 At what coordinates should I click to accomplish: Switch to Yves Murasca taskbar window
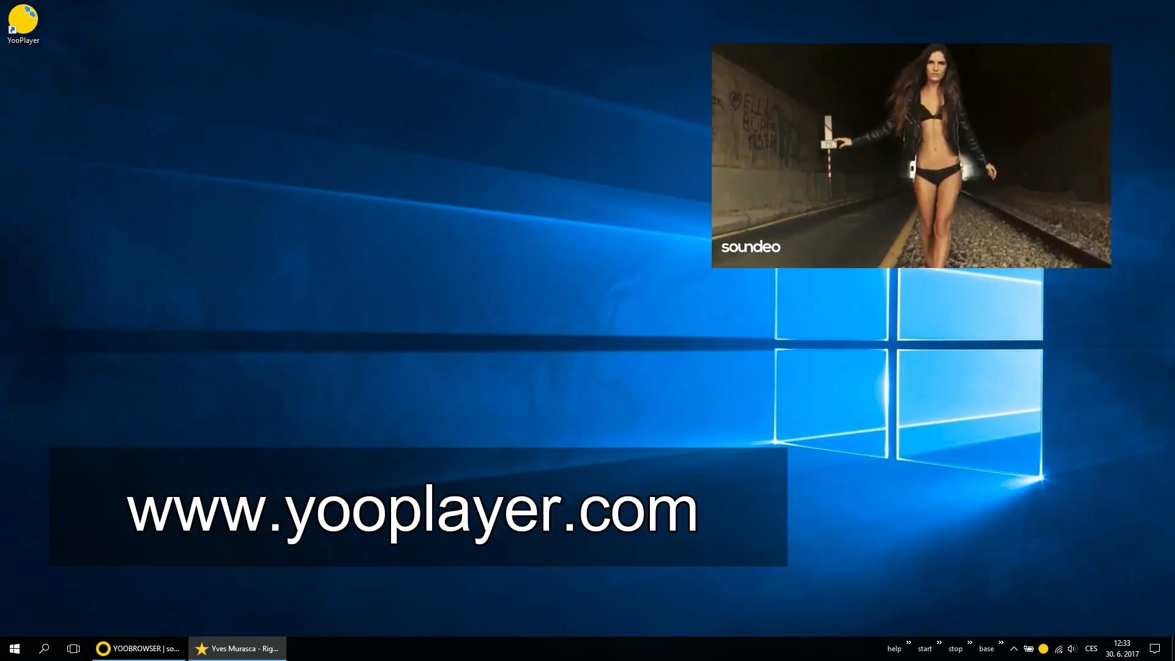click(x=237, y=649)
